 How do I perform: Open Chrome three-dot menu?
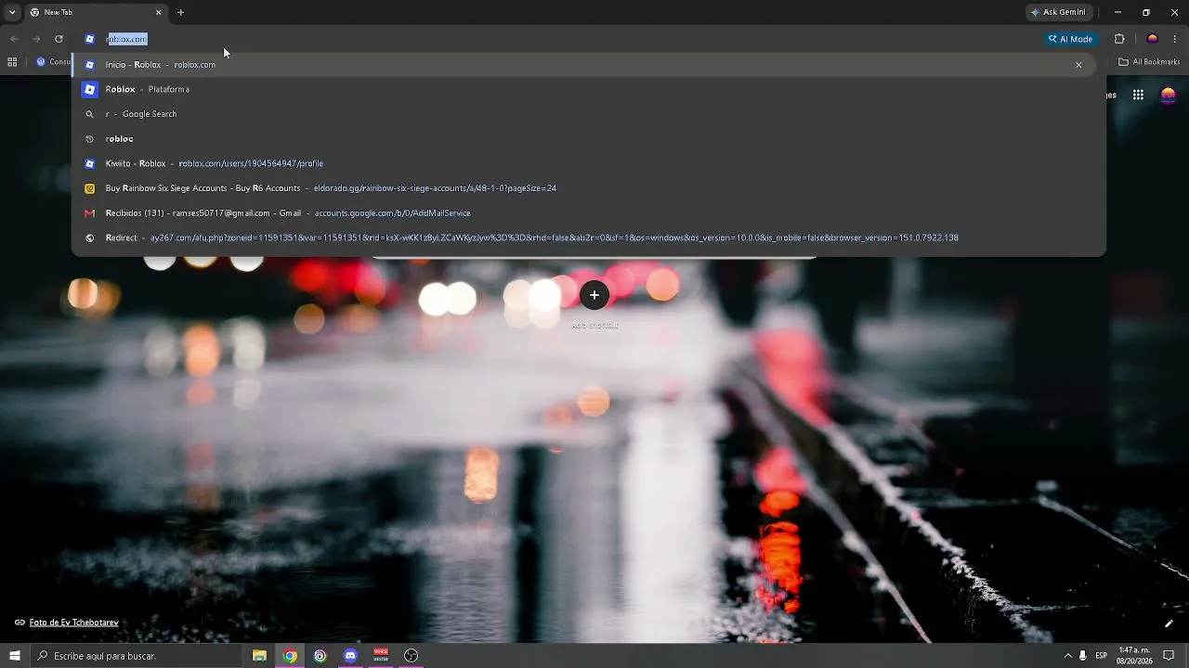point(1176,39)
